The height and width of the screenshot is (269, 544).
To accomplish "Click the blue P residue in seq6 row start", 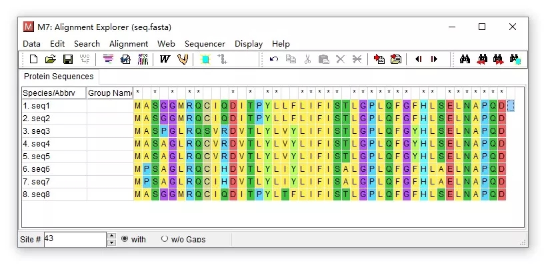I will click(x=147, y=169).
